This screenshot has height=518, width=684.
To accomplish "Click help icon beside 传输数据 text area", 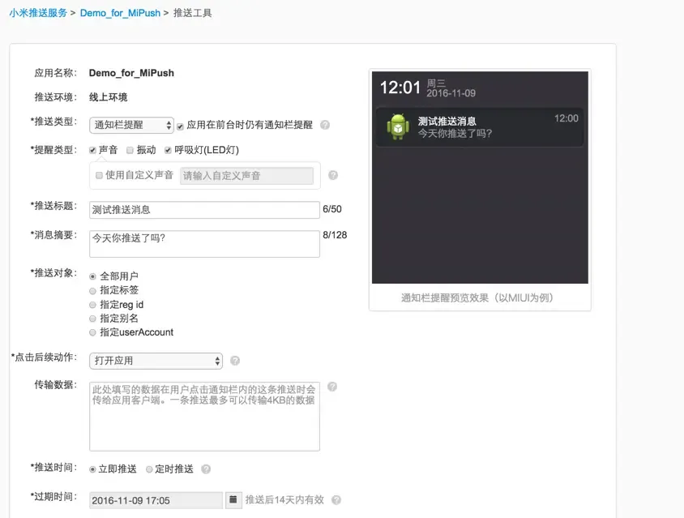I will pyautogui.click(x=332, y=387).
